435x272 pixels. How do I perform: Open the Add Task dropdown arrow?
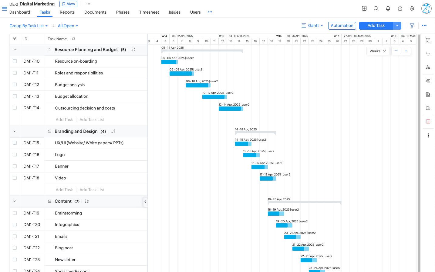click(397, 26)
